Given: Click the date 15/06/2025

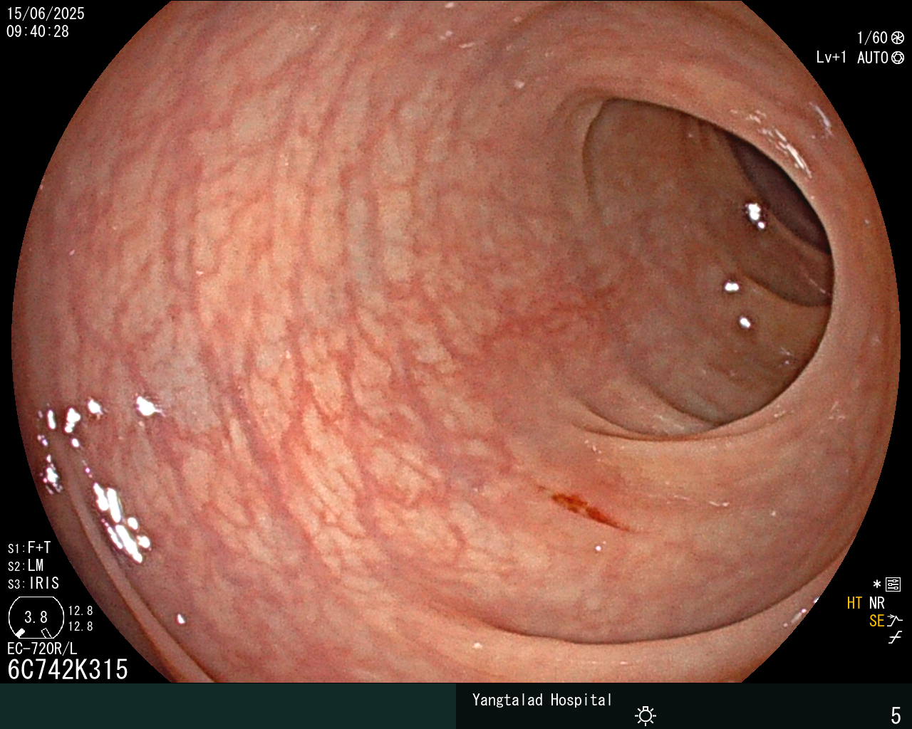Looking at the screenshot, I should coord(46,14).
